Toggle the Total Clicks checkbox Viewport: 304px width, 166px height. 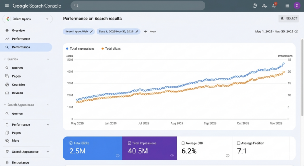[x=71, y=143]
